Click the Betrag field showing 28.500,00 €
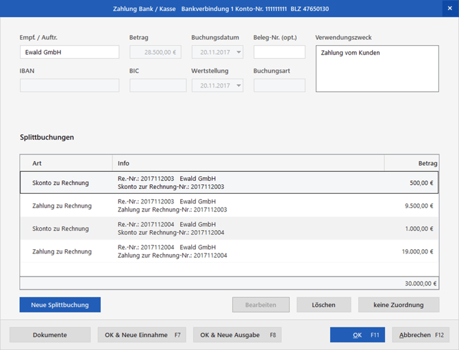Image resolution: width=459 pixels, height=350 pixels. tap(155, 52)
